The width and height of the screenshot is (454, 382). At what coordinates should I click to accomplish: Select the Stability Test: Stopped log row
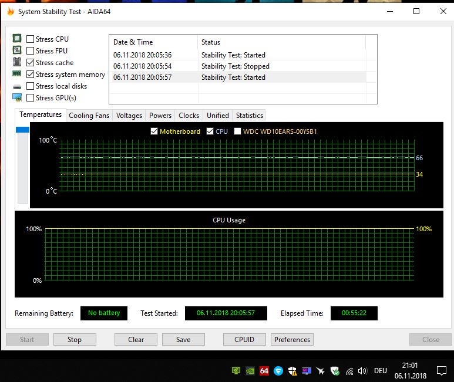[x=237, y=66]
